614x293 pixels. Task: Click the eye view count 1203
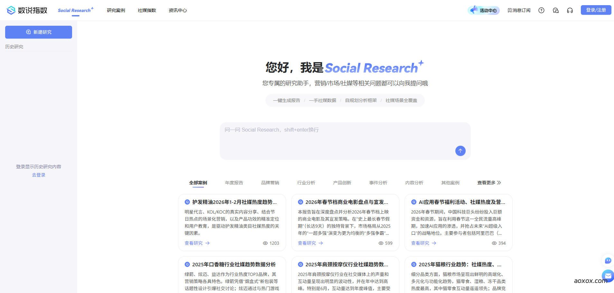point(271,243)
